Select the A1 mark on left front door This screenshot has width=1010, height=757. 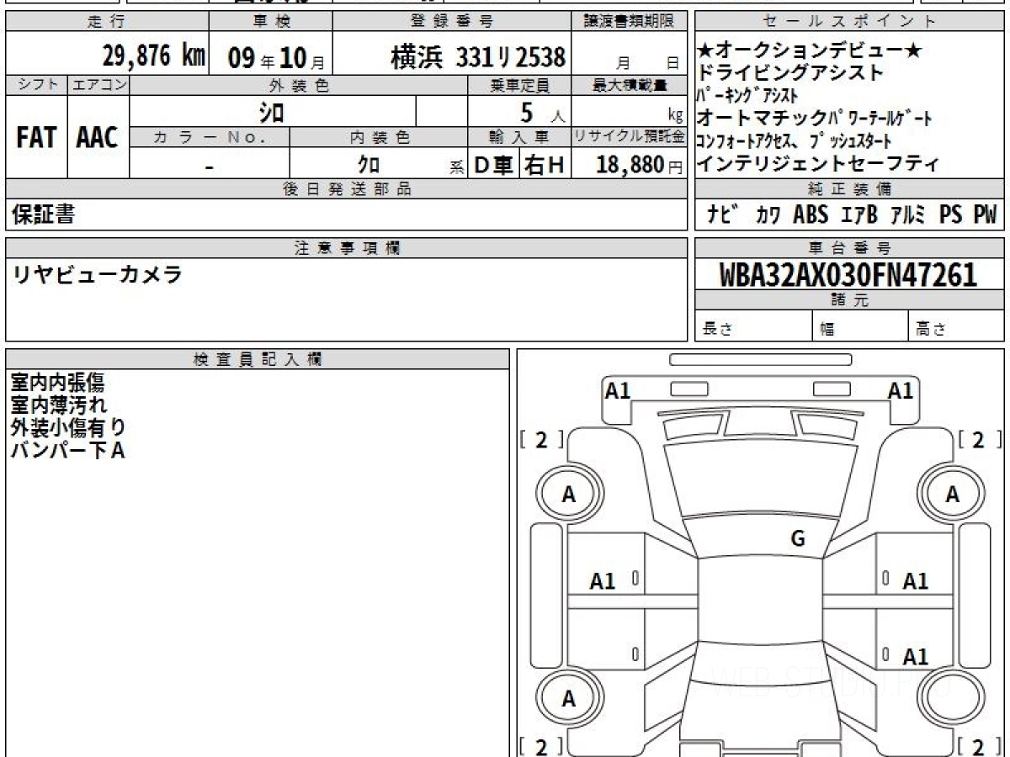603,581
